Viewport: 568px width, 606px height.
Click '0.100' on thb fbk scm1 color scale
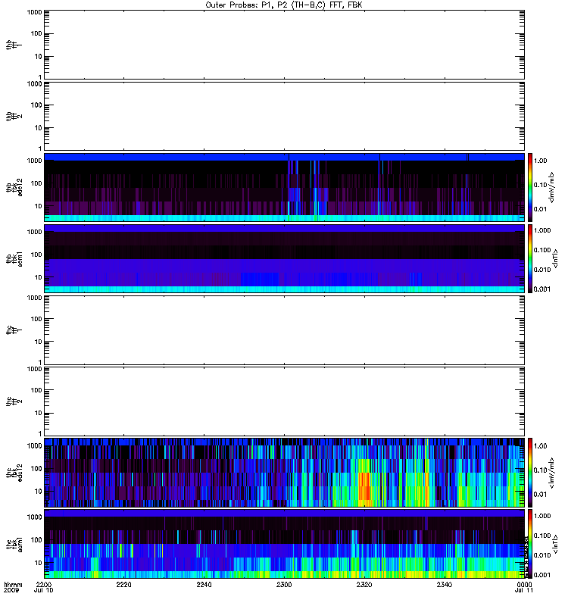pos(542,250)
